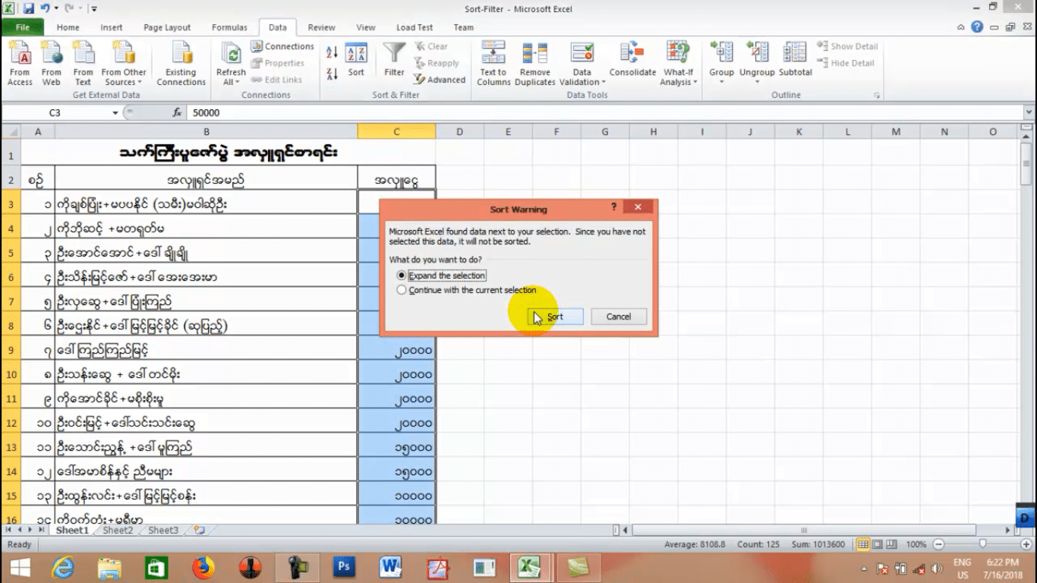Click the Connections button in ribbon

click(x=282, y=46)
